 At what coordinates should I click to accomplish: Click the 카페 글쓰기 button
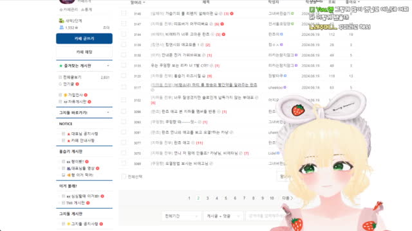tap(84, 38)
